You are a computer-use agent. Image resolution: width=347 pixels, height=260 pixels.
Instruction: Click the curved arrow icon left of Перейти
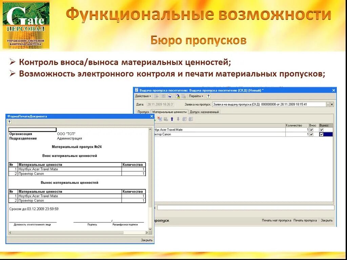pyautogui.click(x=178, y=96)
